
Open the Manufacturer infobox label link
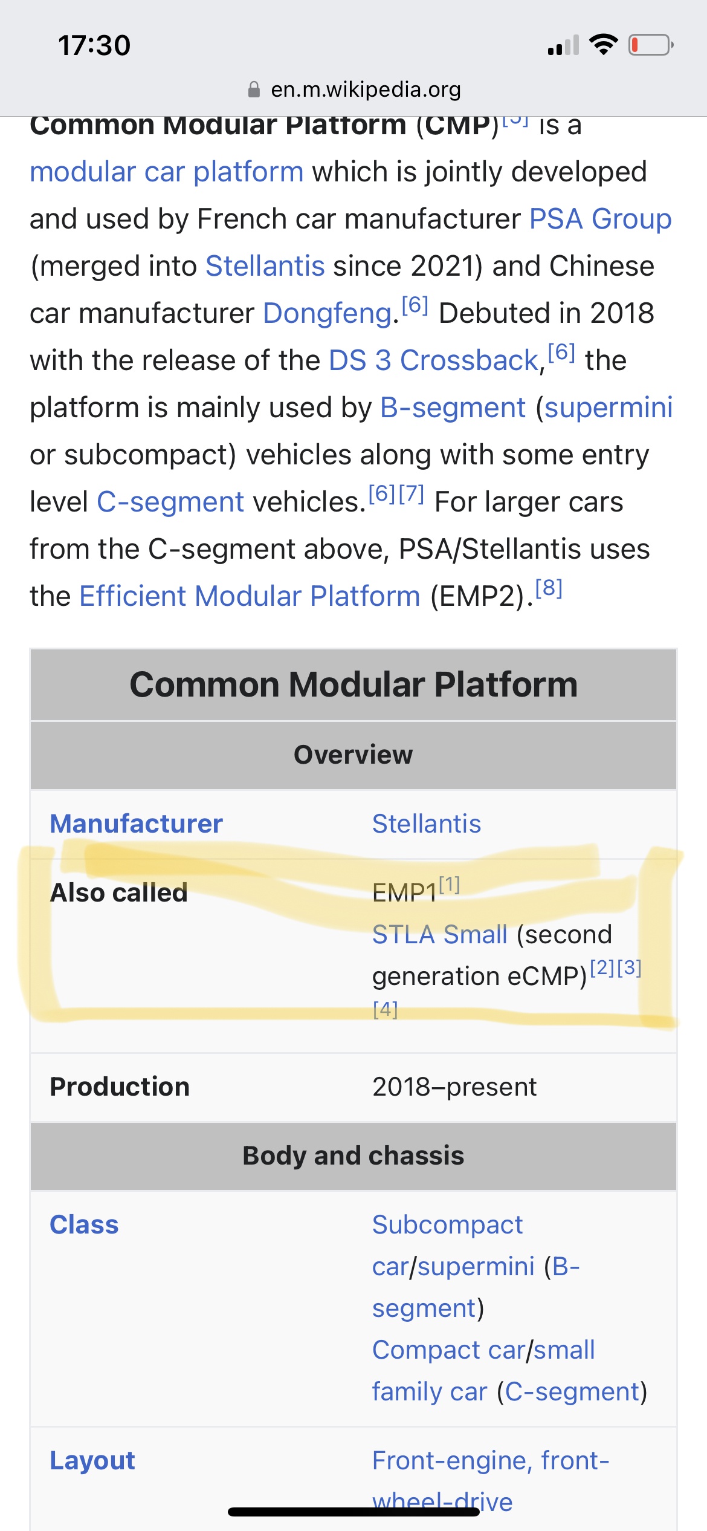(x=137, y=824)
